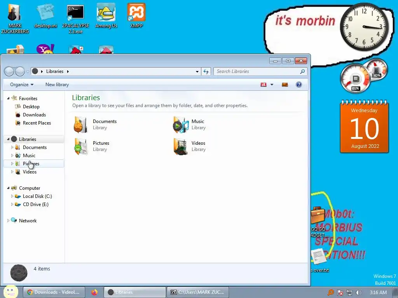Click the Start button on taskbar
Viewport: 398px width, 298px height.
point(11,291)
